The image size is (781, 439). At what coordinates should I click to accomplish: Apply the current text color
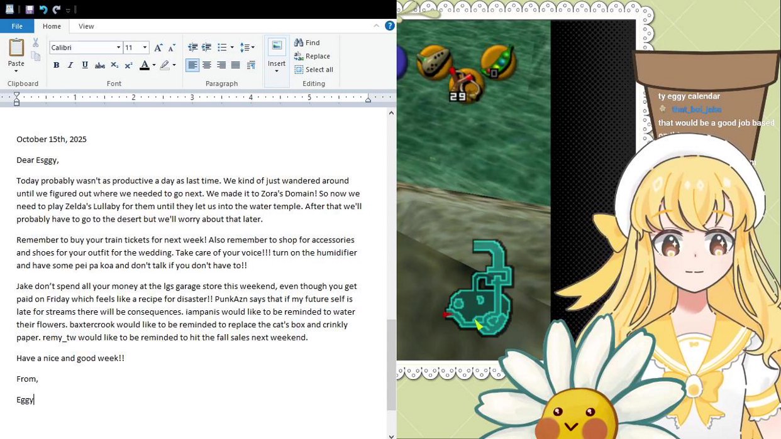tap(145, 65)
